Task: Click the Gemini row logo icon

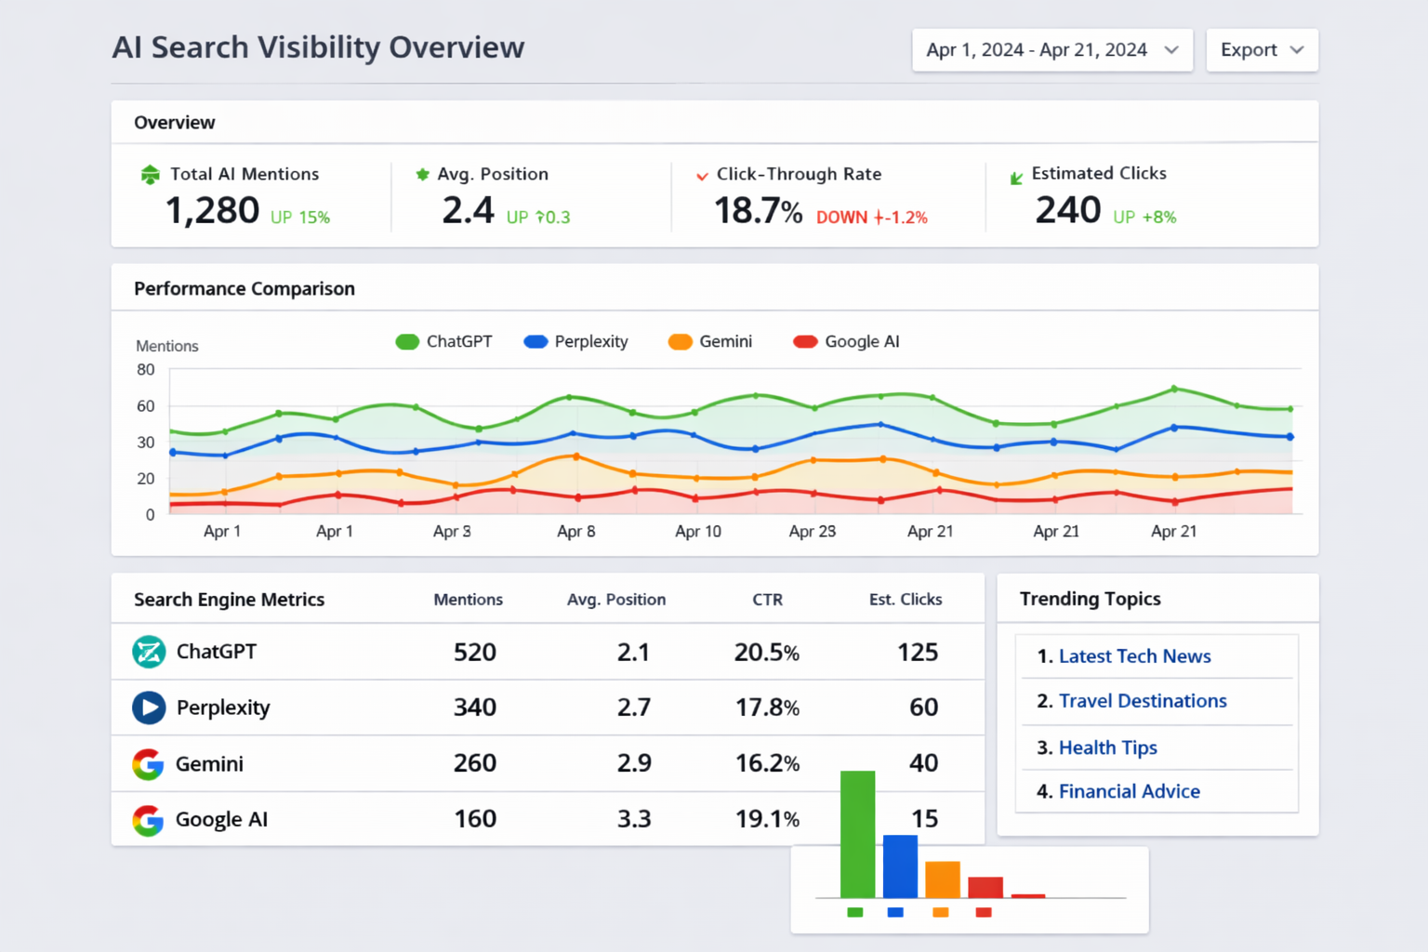Action: click(148, 764)
